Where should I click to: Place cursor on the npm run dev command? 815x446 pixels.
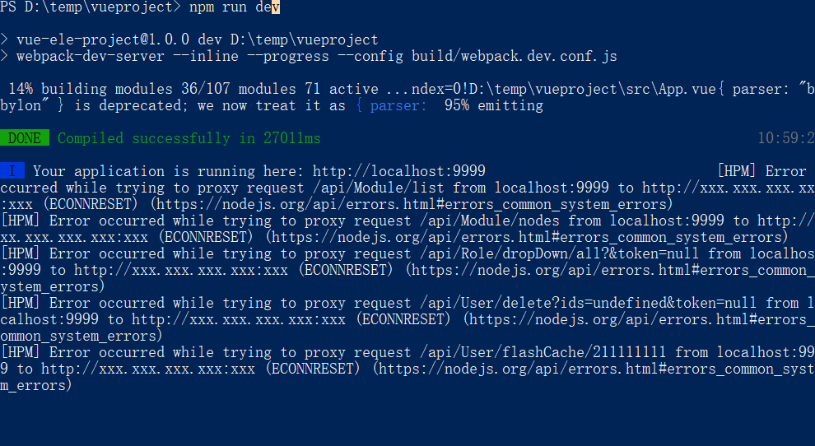(x=235, y=7)
